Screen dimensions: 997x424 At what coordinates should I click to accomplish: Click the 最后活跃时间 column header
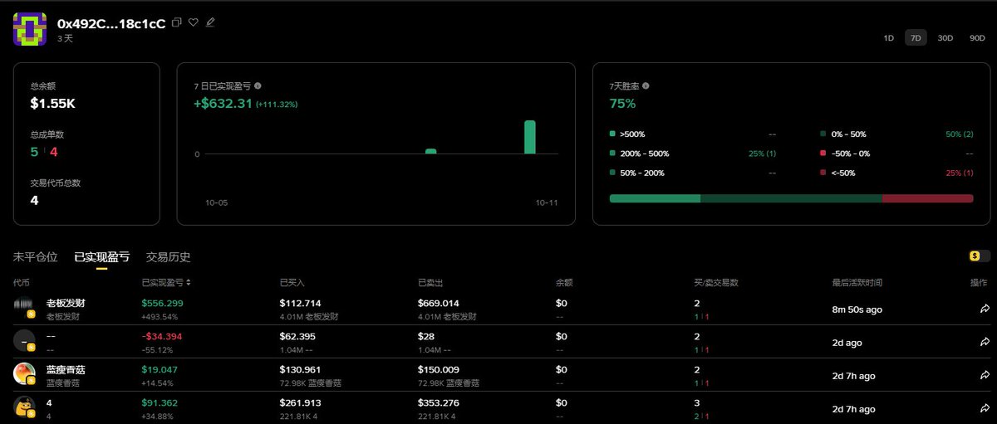(x=857, y=282)
